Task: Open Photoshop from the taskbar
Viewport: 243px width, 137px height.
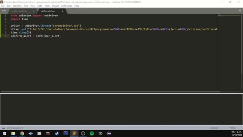Action: 66,133
